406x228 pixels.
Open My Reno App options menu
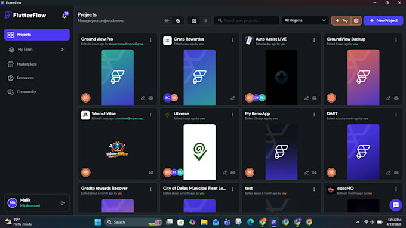(314, 115)
